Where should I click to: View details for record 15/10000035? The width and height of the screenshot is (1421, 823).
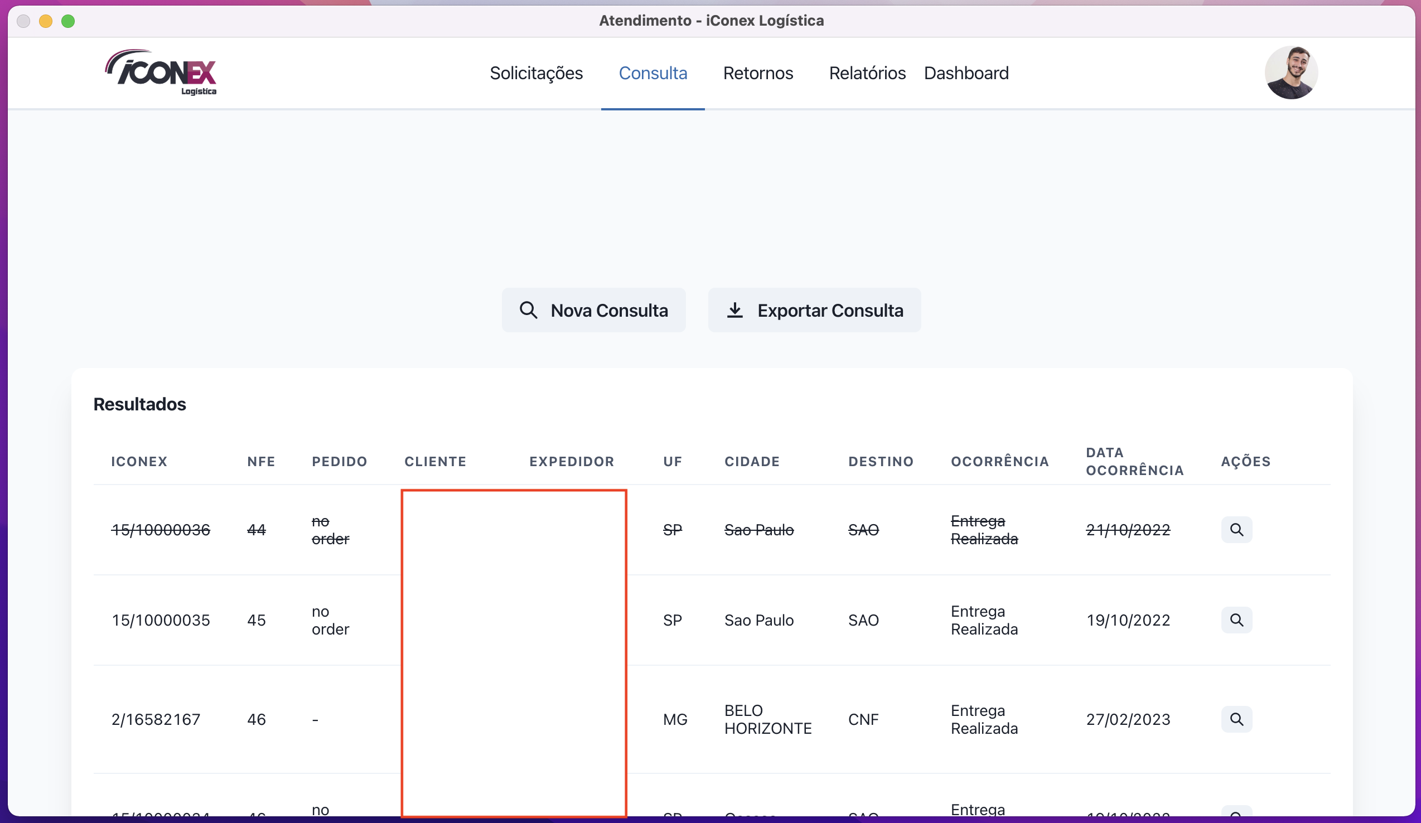[1236, 620]
